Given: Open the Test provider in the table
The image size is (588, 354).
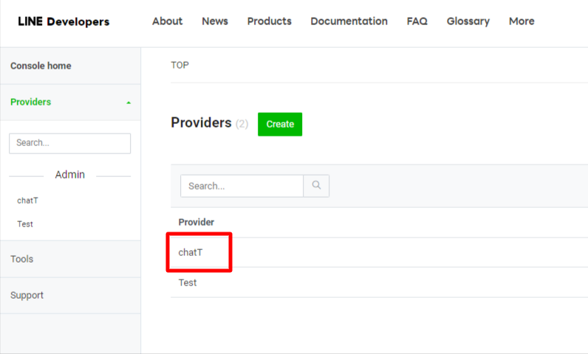Looking at the screenshot, I should (x=188, y=282).
